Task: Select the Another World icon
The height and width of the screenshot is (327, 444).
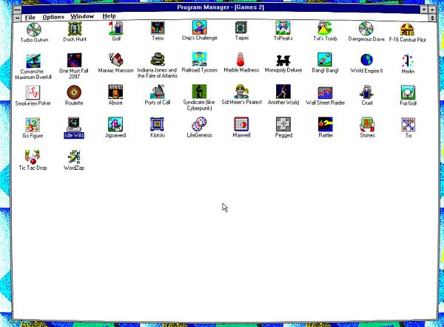Action: [283, 92]
